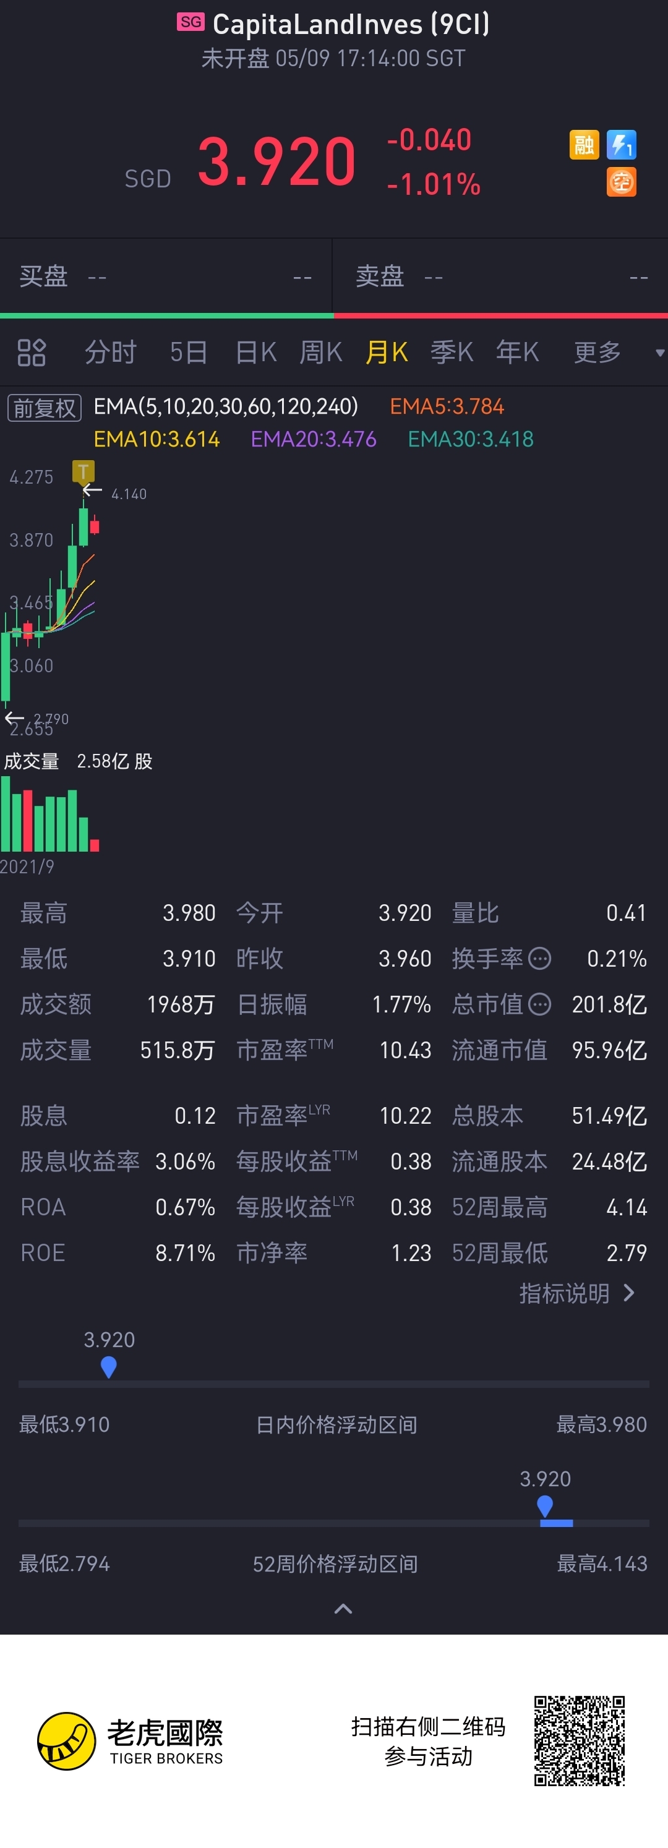Tap the 买盘 bid panel

pyautogui.click(x=166, y=277)
